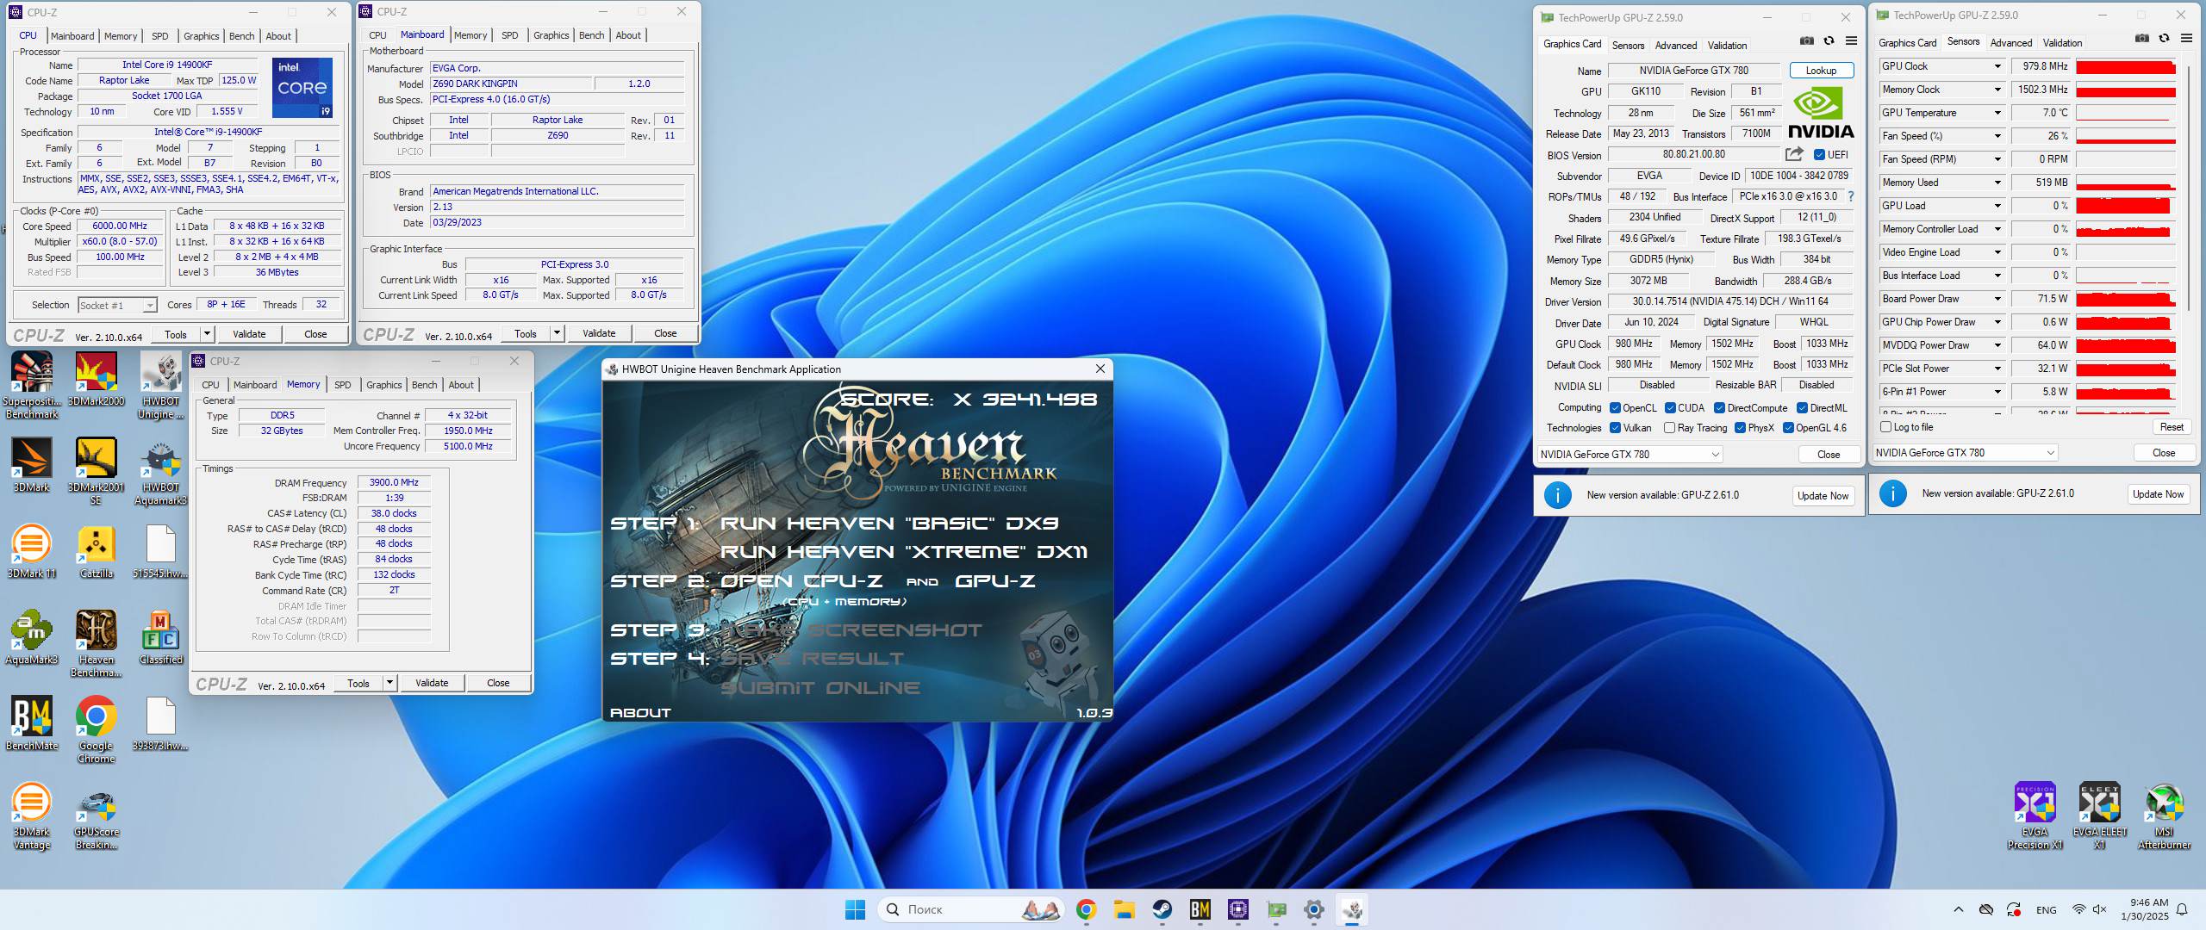Open BenchMate desktop shortcut
The width and height of the screenshot is (2206, 930).
[32, 723]
